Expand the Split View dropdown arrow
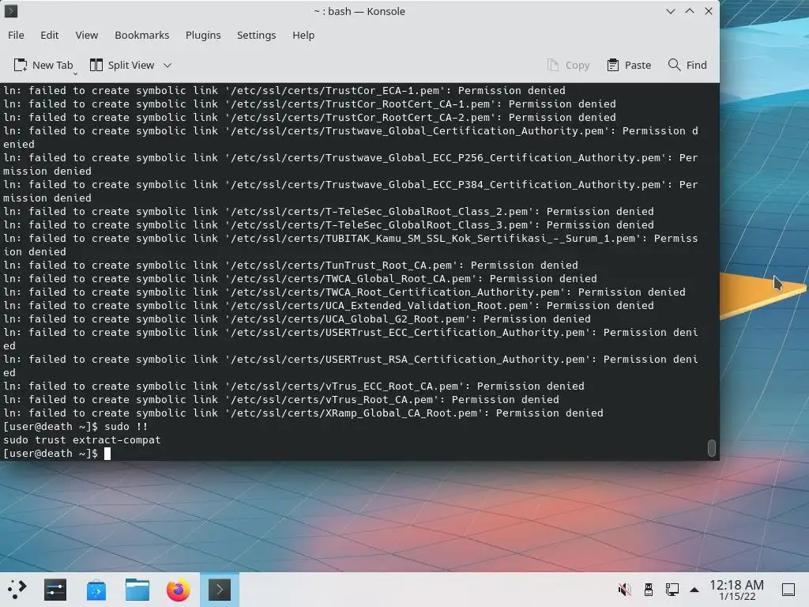 (167, 65)
